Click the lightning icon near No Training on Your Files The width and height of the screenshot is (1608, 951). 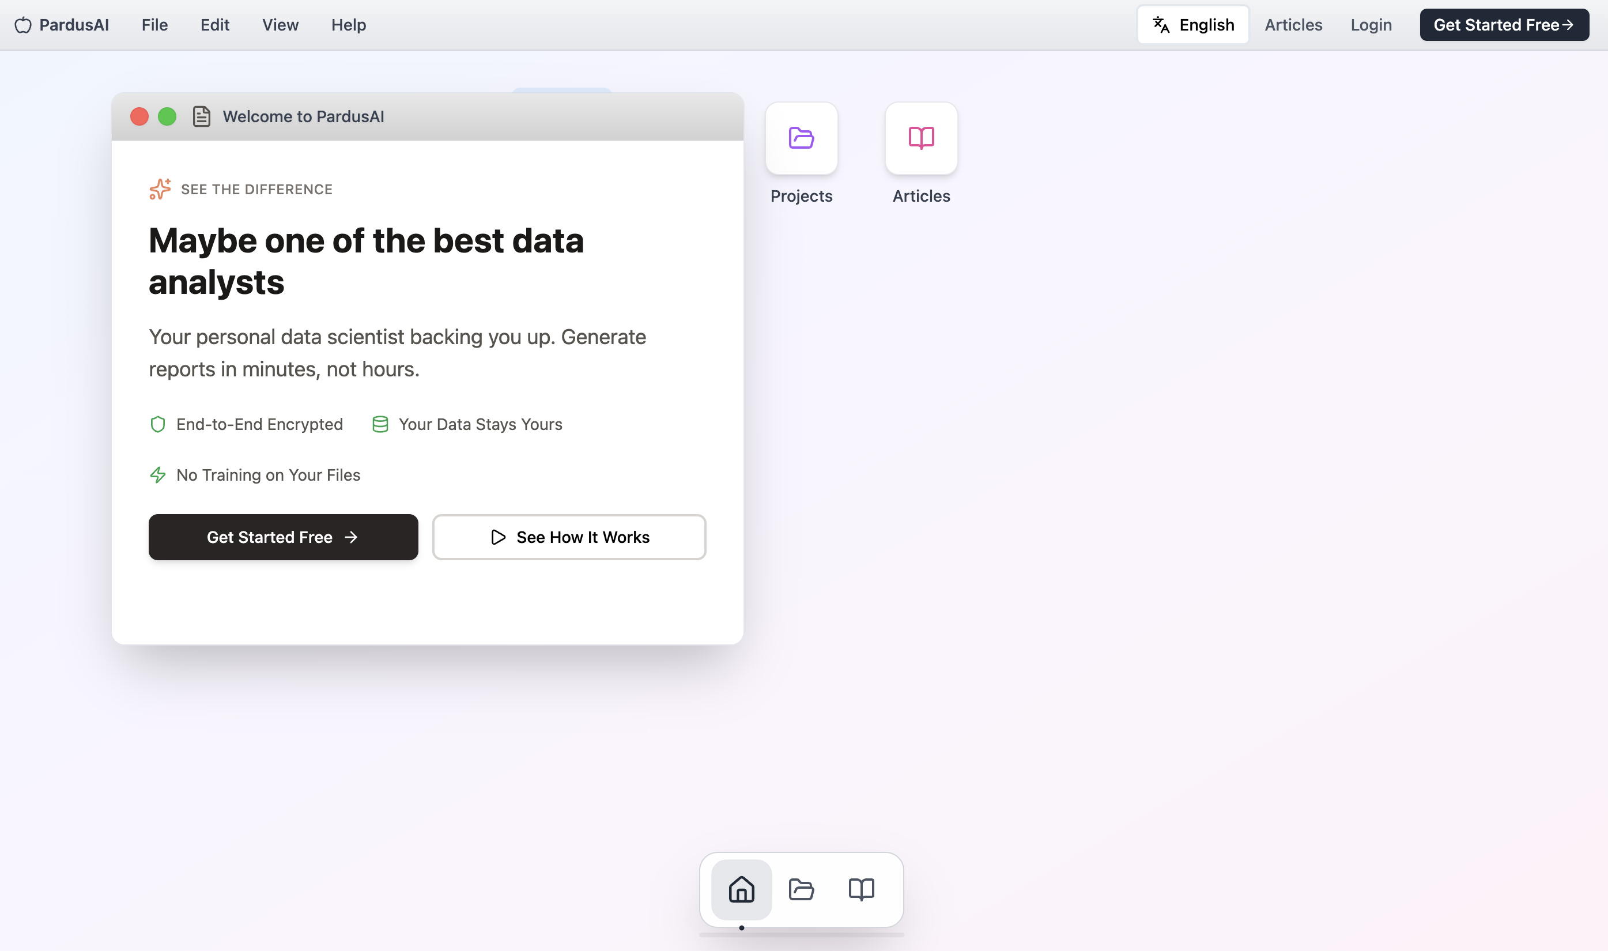click(x=157, y=475)
